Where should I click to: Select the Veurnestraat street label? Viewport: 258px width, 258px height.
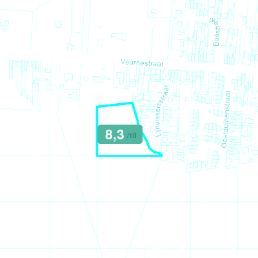(142, 63)
